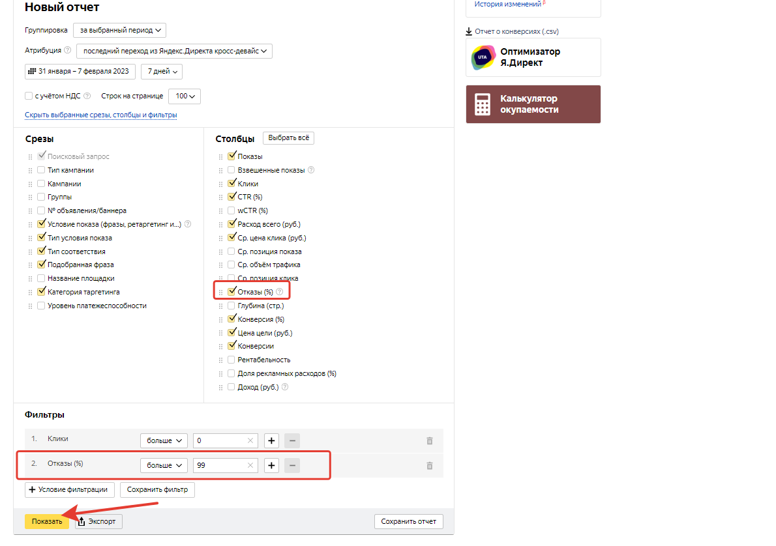Image resolution: width=776 pixels, height=546 pixels.
Task: Click help icon next to Отказы (%) column
Action: (x=280, y=292)
